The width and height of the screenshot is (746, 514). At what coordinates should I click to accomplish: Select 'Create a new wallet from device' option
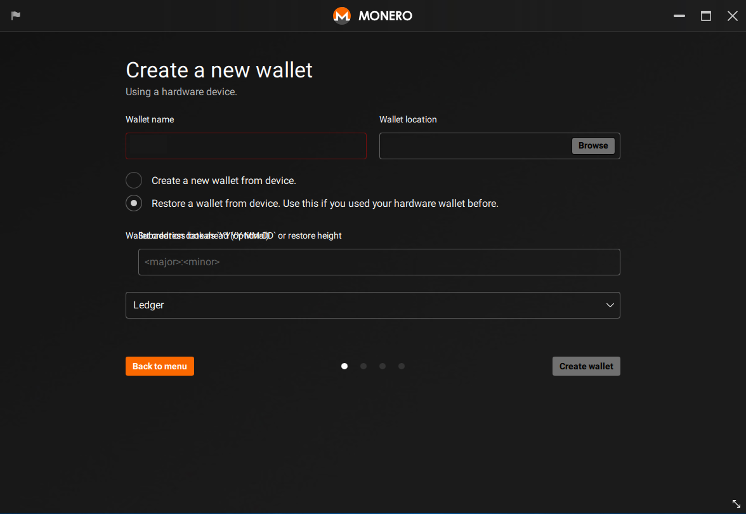tap(134, 180)
